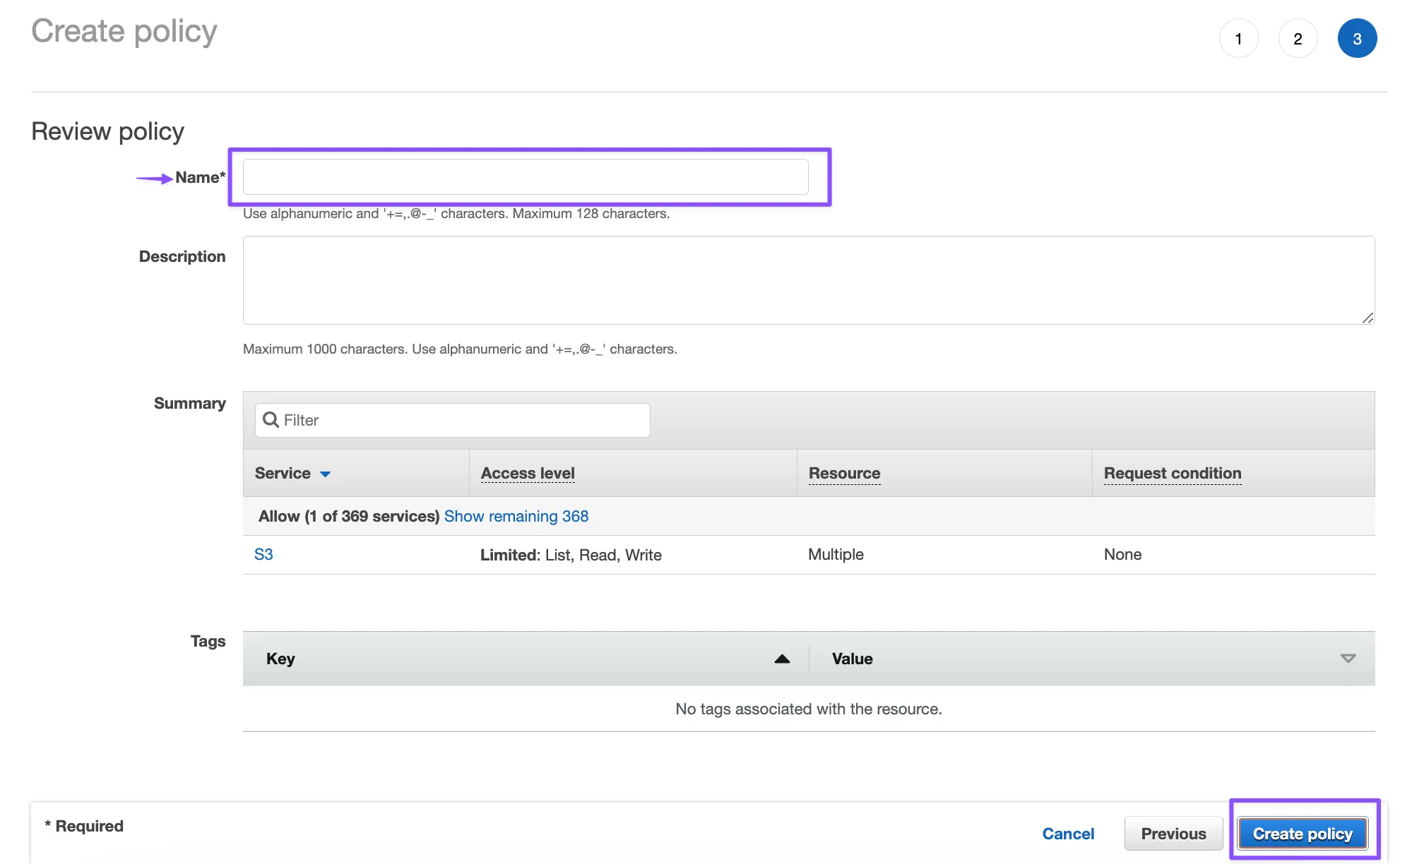Click the Value column sort-down arrow
This screenshot has width=1424, height=864.
coord(1348,659)
